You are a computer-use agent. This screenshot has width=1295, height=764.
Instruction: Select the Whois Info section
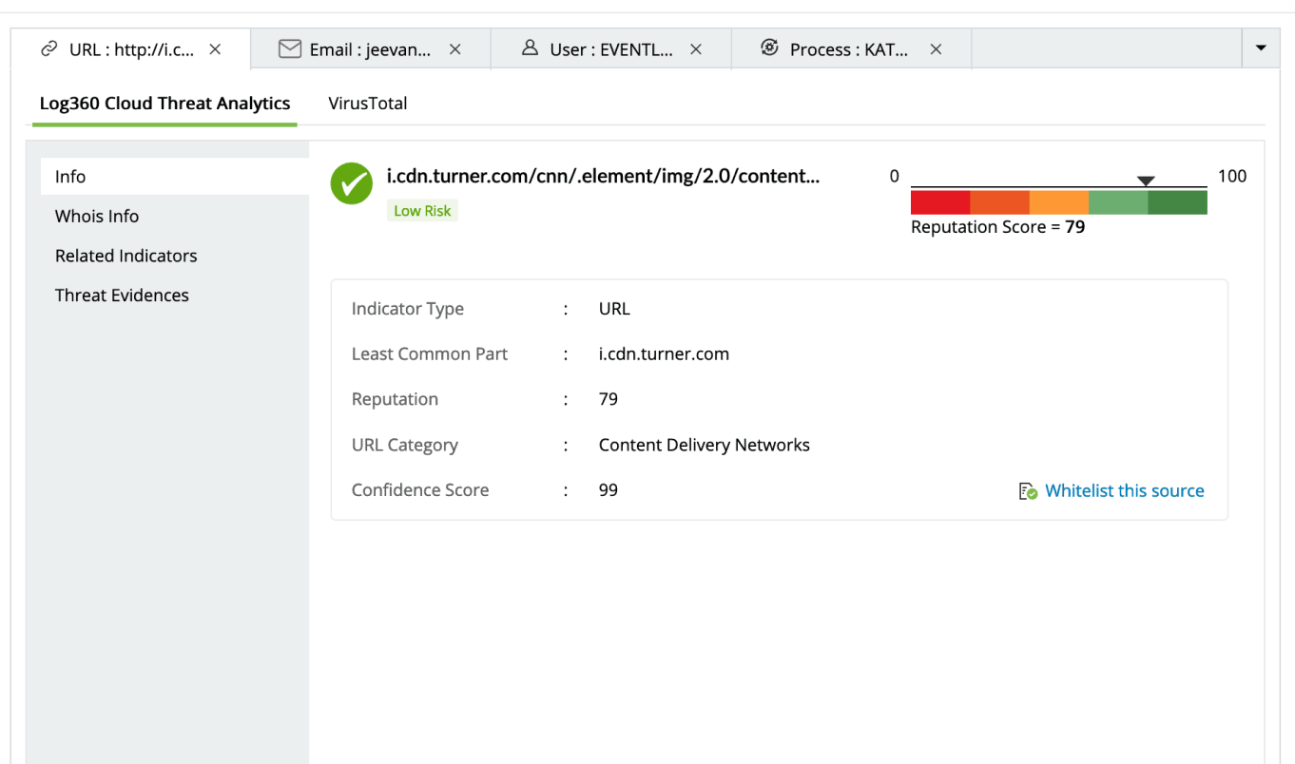click(x=96, y=216)
